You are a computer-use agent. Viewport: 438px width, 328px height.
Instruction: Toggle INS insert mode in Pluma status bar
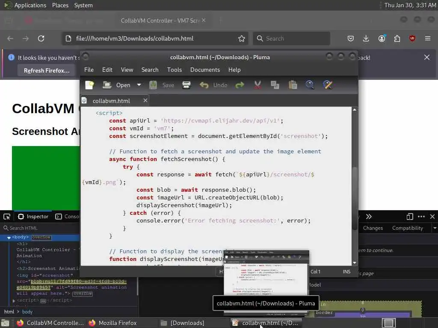point(346,272)
